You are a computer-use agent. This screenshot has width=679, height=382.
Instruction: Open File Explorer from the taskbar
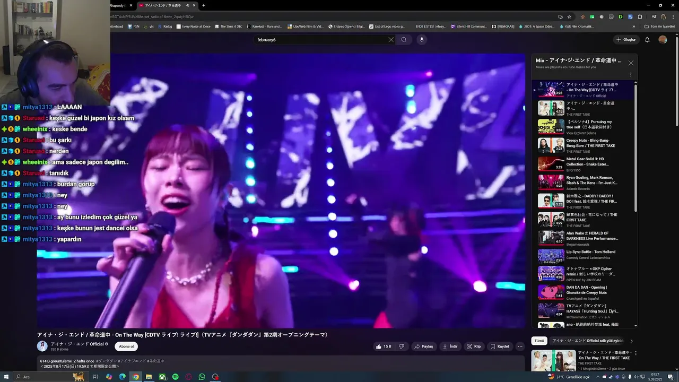(149, 377)
